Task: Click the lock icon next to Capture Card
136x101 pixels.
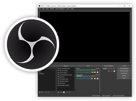Action: [x=60, y=79]
